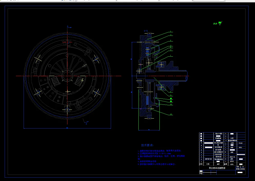Image resolution: width=255 pixels, height=181 pixels.
Task: Click the 审核 label in the title block
Action: coord(201,174)
